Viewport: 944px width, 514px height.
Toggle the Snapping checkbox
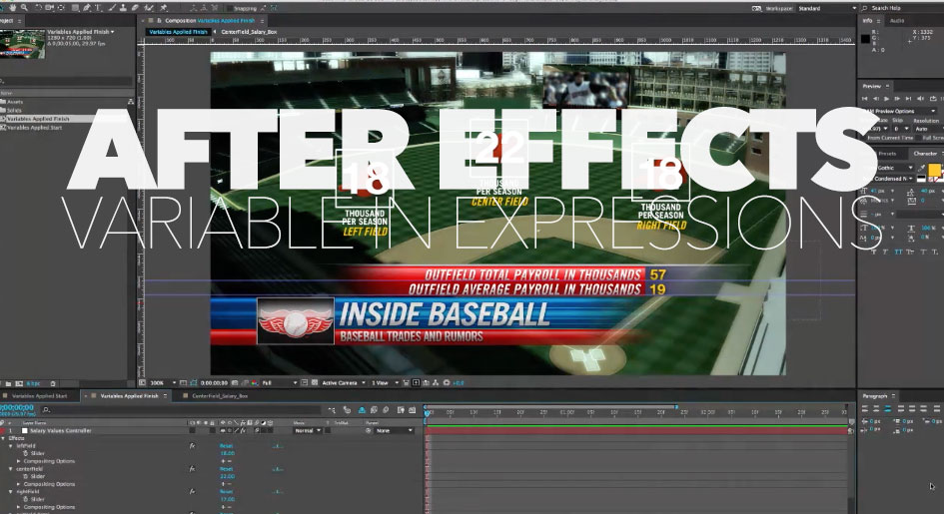tap(230, 8)
